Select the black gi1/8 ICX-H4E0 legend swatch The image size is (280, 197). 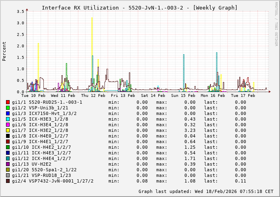tap(8, 136)
